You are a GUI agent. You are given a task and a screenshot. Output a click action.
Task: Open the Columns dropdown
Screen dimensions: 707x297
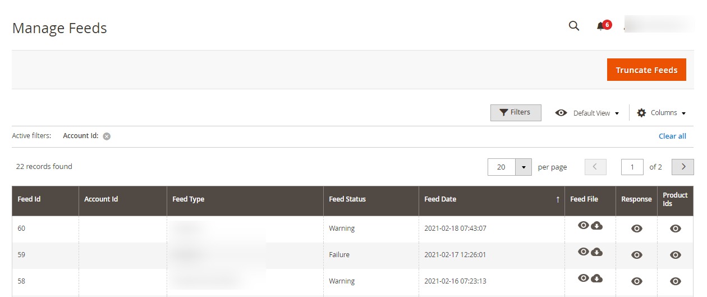click(x=662, y=113)
